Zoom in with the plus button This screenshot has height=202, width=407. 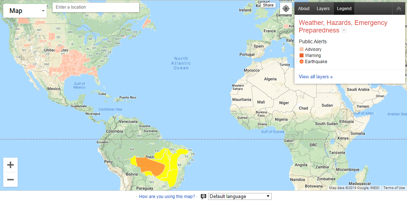(10, 165)
